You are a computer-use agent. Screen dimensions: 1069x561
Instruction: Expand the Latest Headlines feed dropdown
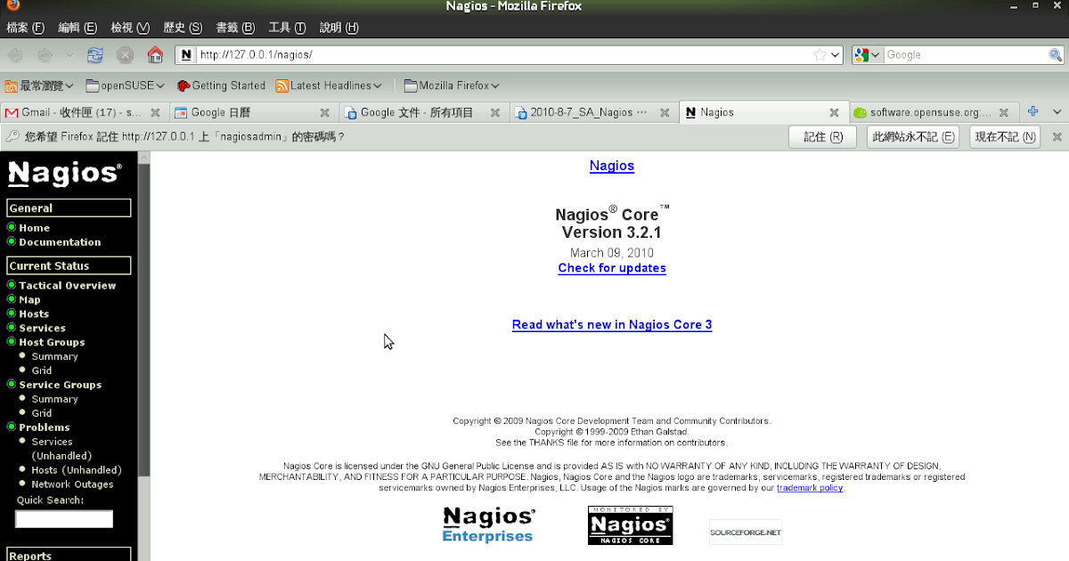(x=329, y=85)
